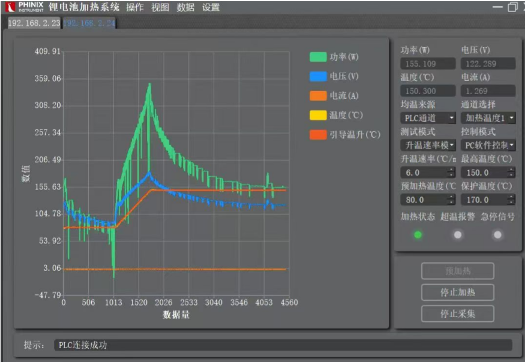Click the restore window icon in title bar
This screenshot has height=362, width=525.
click(512, 7)
